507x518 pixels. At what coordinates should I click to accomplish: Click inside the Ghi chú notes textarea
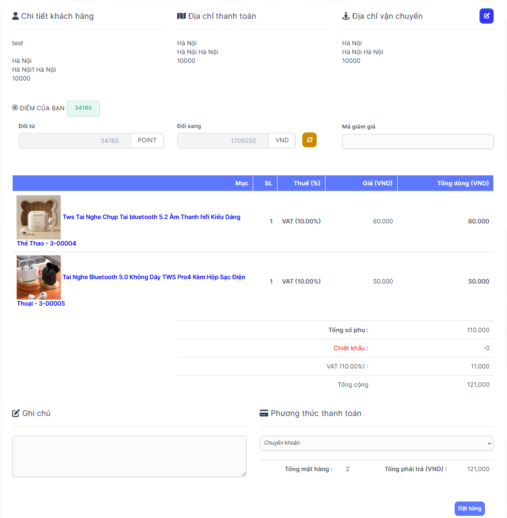129,456
